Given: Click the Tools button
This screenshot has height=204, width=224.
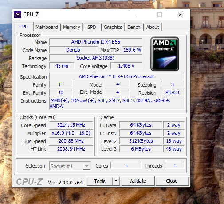Looking at the screenshot, I should pos(100,181).
